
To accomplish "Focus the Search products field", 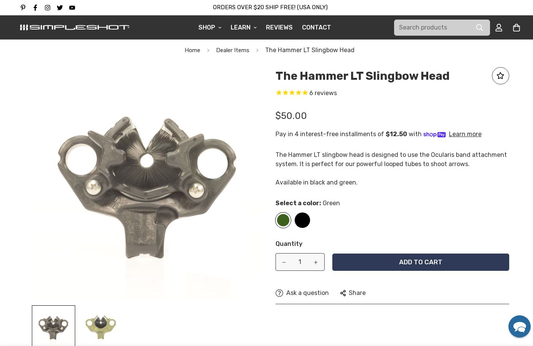I will 434,28.
